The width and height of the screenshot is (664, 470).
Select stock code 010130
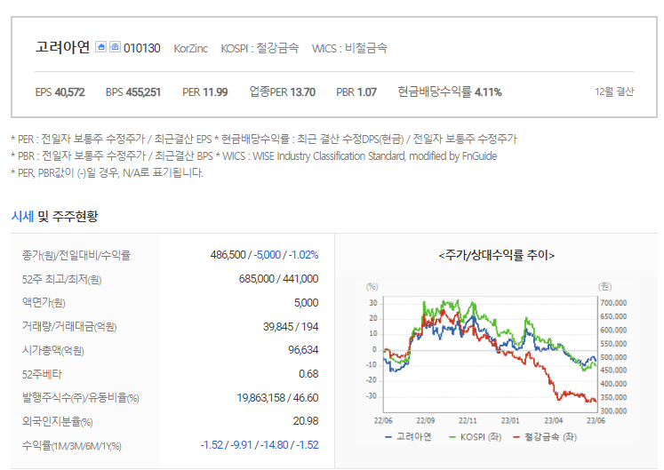[x=142, y=48]
